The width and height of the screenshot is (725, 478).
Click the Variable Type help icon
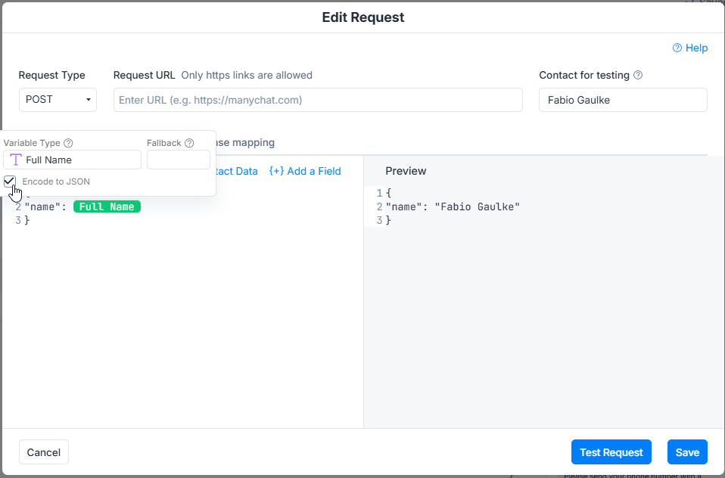pos(68,143)
